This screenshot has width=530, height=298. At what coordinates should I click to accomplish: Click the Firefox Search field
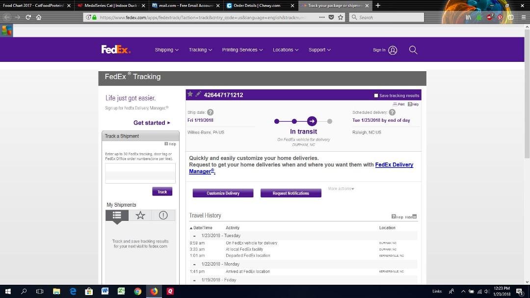[x=386, y=17]
